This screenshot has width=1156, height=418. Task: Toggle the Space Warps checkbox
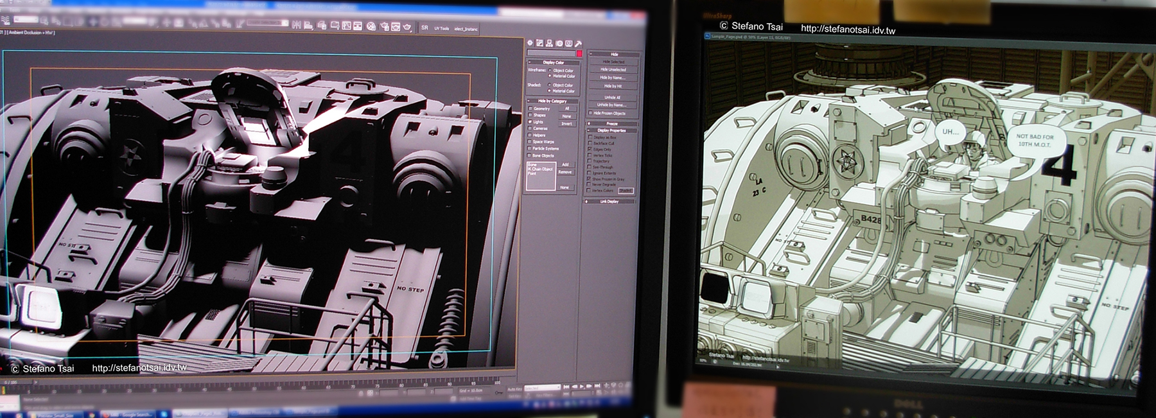click(x=530, y=142)
